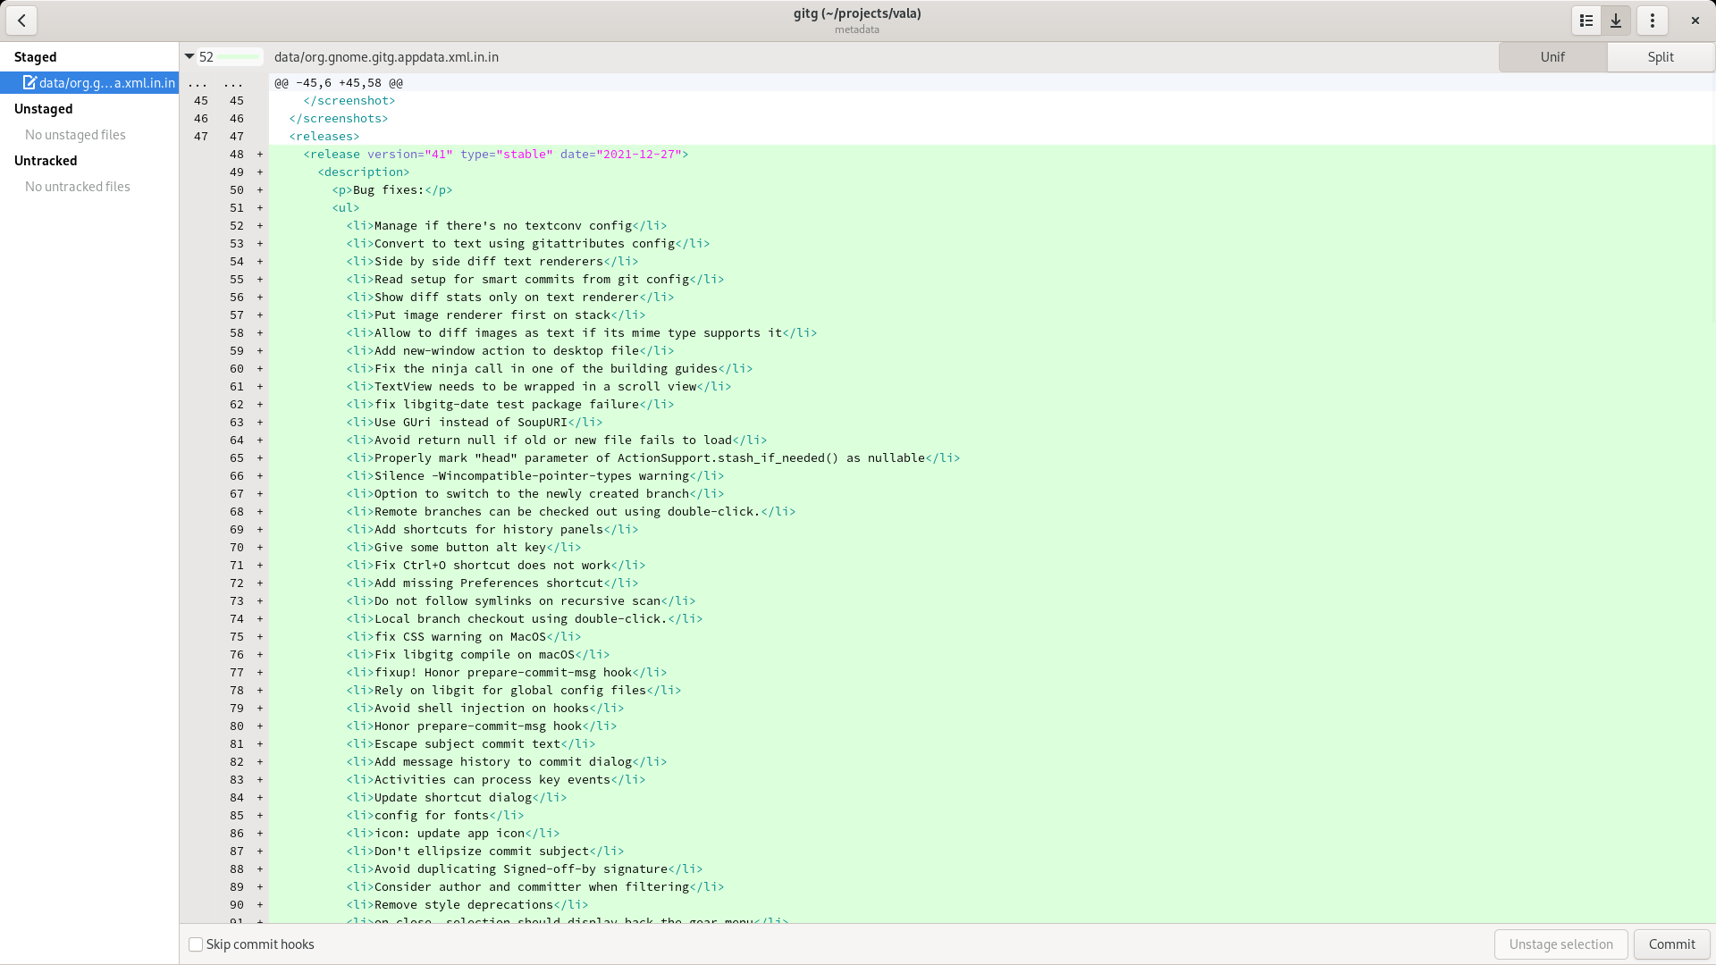Screen dimensions: 1716x965
Task: Click the Unstage selection button
Action: pyautogui.click(x=1560, y=944)
